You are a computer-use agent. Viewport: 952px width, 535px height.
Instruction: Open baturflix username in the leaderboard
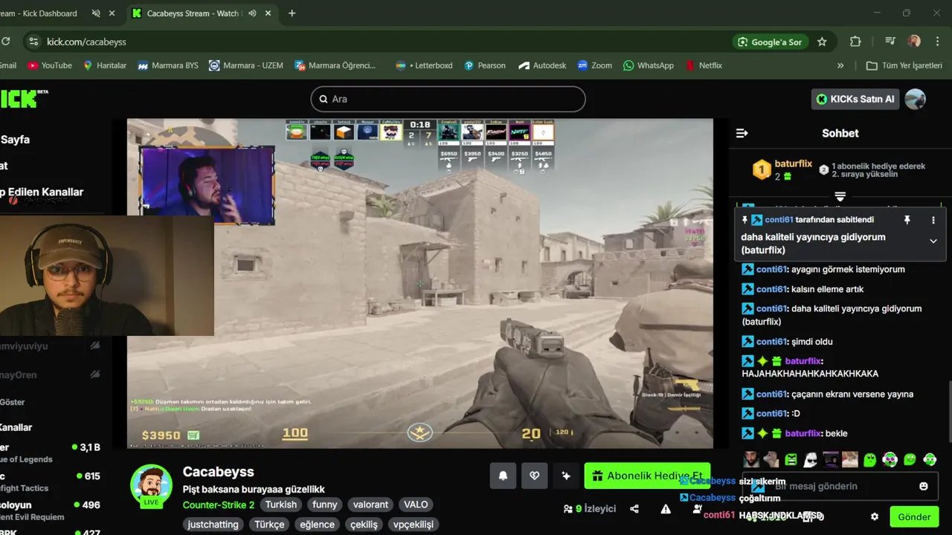(x=794, y=163)
